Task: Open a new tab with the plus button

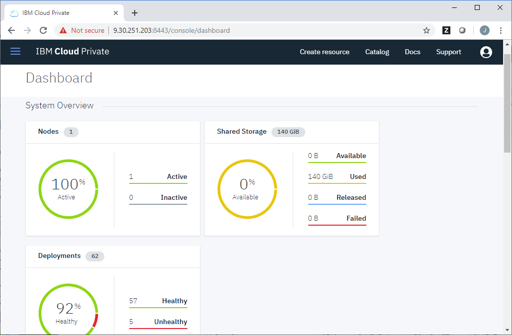Action: click(134, 12)
